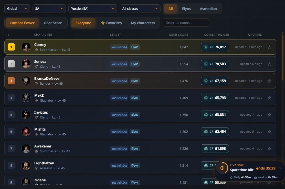Image resolution: width=285 pixels, height=189 pixels.
Task: Click Coorey's character avatar
Action: pos(26,47)
